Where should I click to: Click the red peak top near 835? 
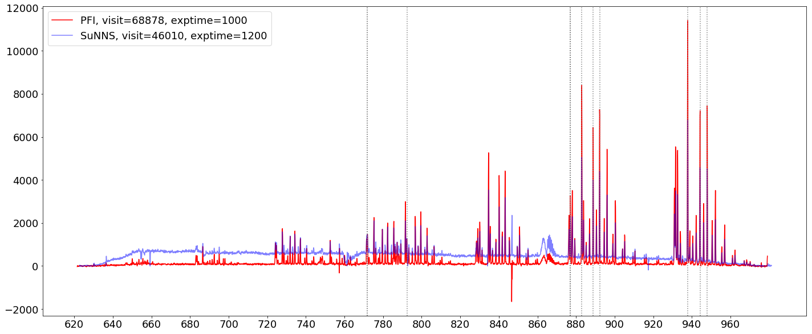click(x=489, y=153)
